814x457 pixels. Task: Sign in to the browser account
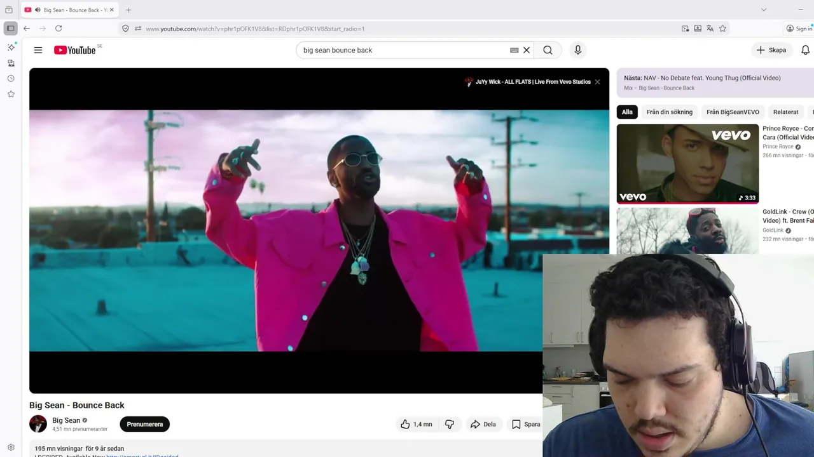[799, 29]
